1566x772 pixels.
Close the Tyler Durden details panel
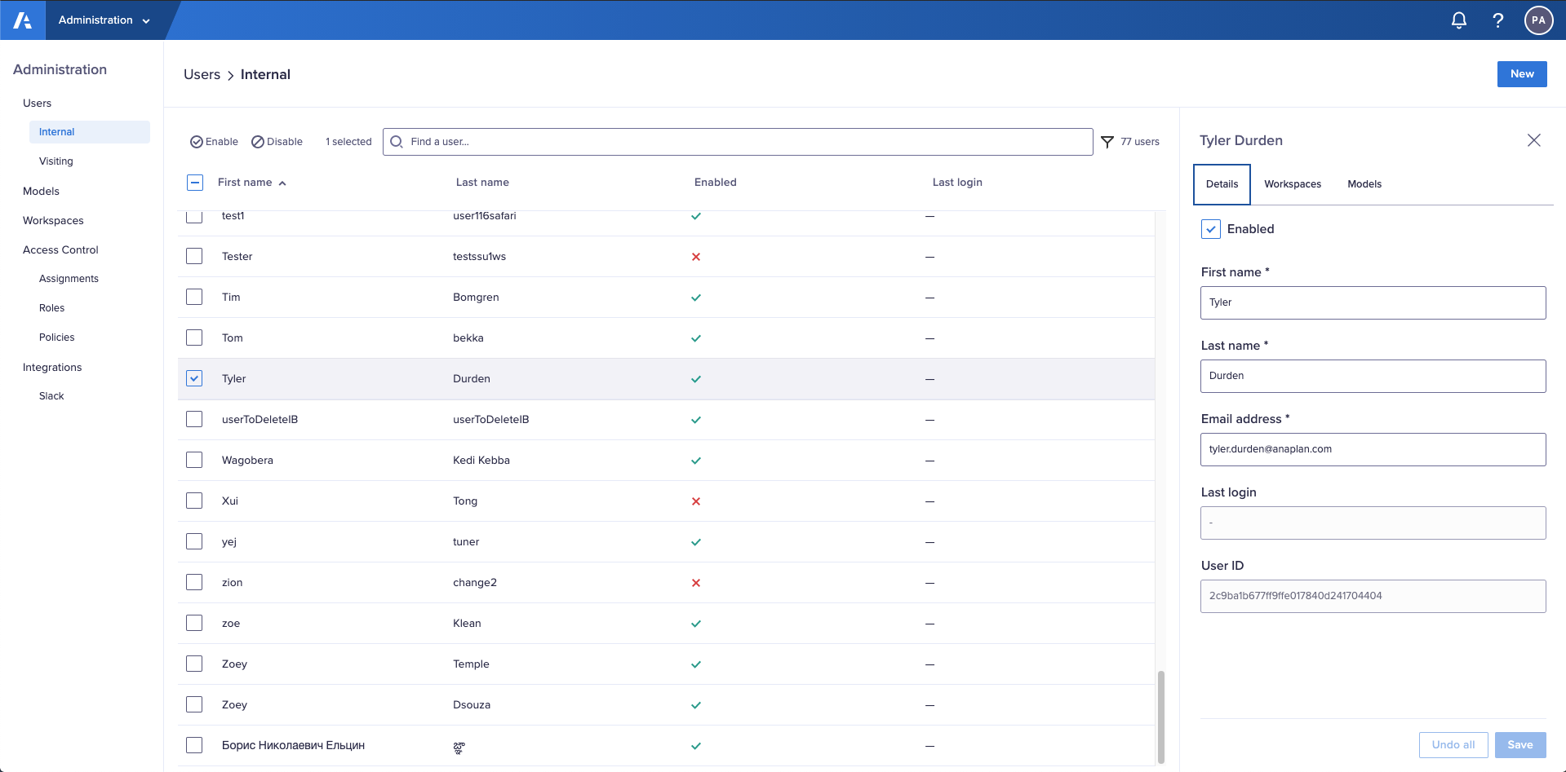coord(1533,139)
